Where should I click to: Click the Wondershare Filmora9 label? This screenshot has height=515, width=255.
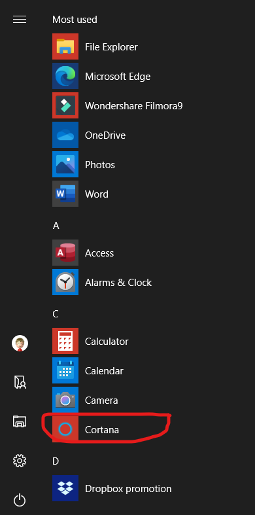(x=134, y=106)
